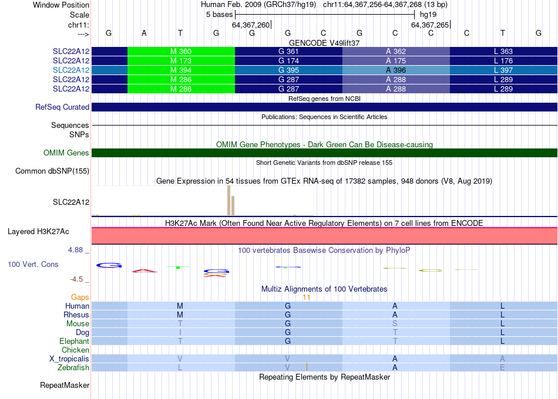Select the M 360 green codon block
The image size is (558, 399).
coord(181,51)
